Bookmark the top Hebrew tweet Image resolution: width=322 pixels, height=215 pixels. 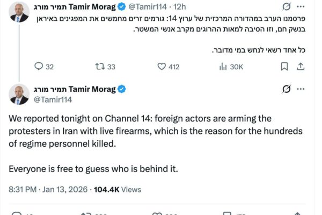point(283,66)
